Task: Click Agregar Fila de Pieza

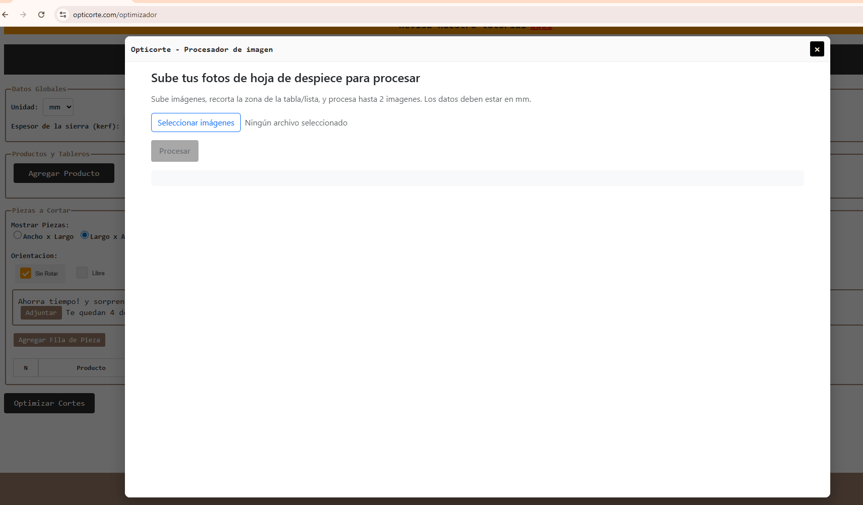Action: pos(59,340)
